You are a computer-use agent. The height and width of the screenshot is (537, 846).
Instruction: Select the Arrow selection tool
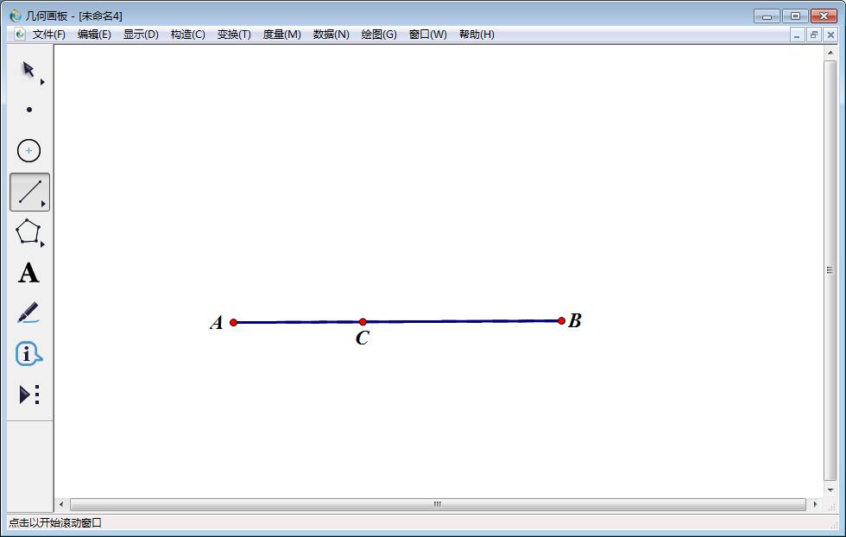point(28,67)
